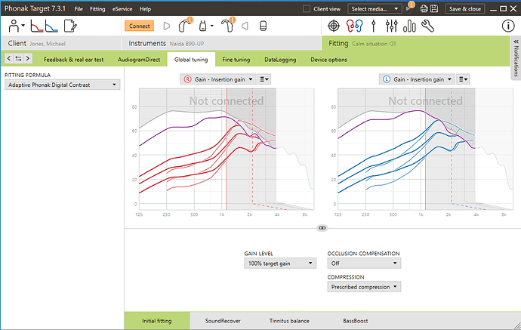Switch to Fine tuning tab
Image resolution: width=521 pixels, height=330 pixels.
tap(236, 60)
